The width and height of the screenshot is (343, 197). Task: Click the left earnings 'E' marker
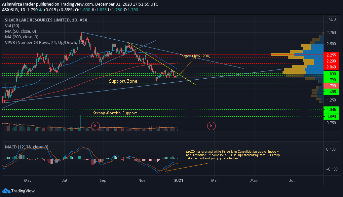coord(95,126)
